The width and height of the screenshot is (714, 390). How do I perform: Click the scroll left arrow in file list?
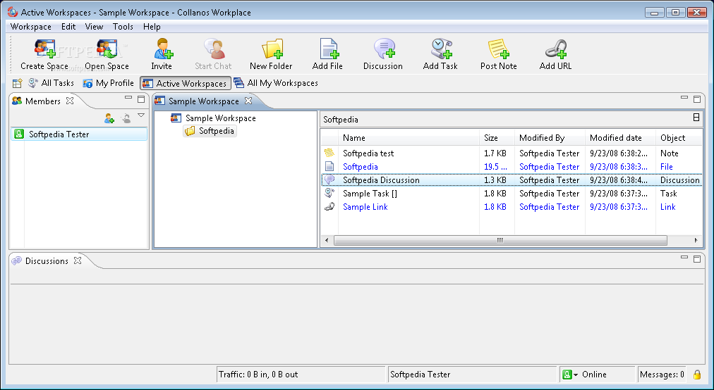(326, 240)
